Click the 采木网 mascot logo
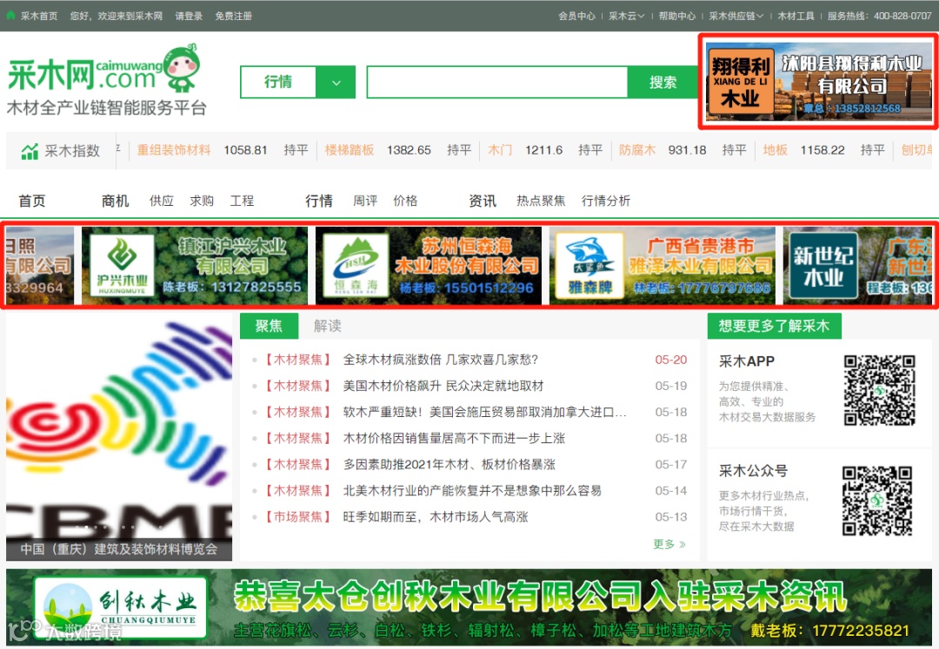The image size is (939, 649). [x=182, y=68]
